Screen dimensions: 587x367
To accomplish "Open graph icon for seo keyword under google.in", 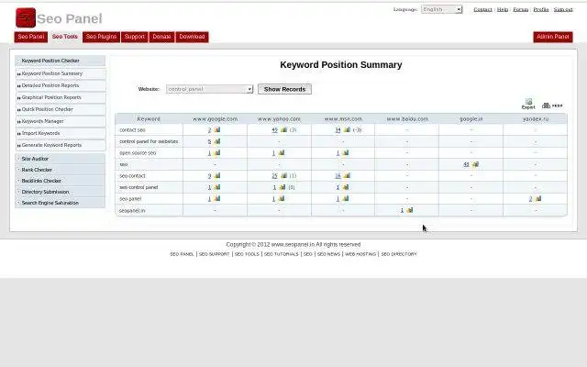I will [475, 164].
